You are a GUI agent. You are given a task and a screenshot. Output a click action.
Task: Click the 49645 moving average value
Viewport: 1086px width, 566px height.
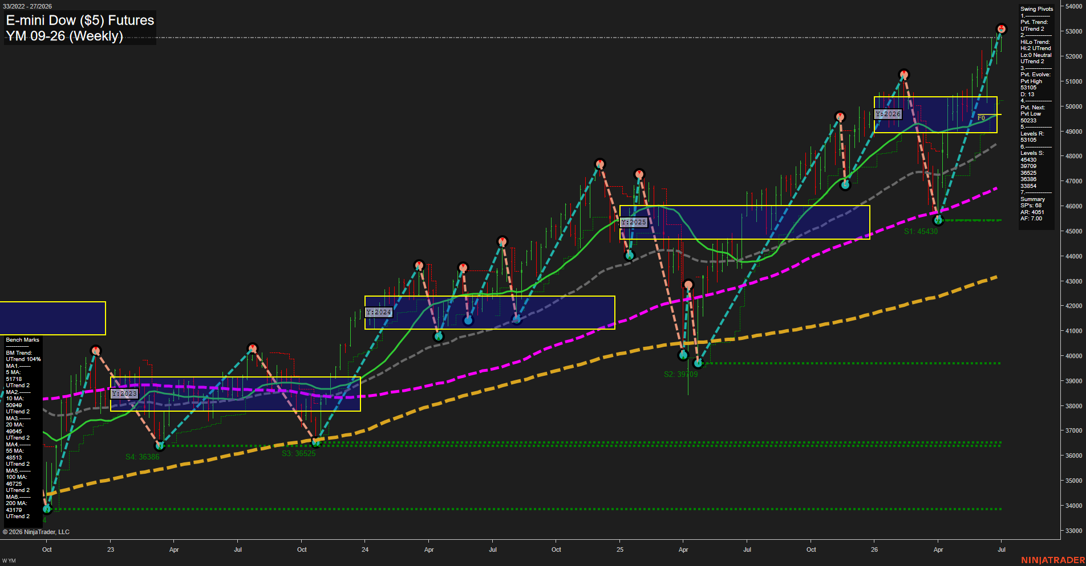tap(14, 432)
